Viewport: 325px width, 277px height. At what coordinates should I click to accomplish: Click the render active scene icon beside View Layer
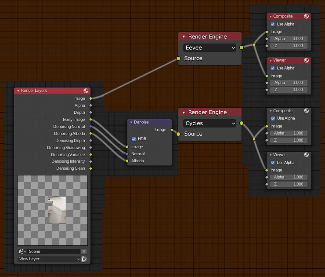[84, 259]
